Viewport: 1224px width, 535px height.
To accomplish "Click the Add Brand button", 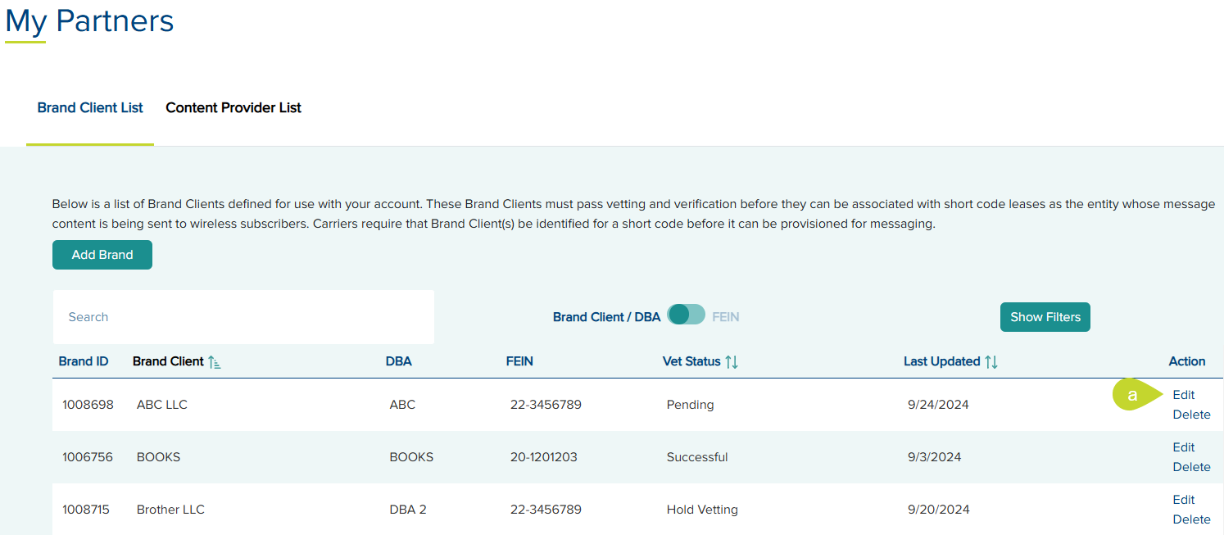I will tap(102, 255).
